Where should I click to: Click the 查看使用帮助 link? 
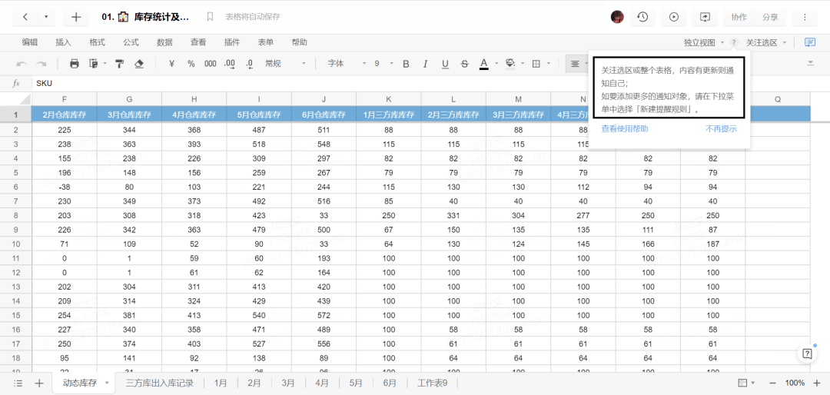pyautogui.click(x=625, y=128)
